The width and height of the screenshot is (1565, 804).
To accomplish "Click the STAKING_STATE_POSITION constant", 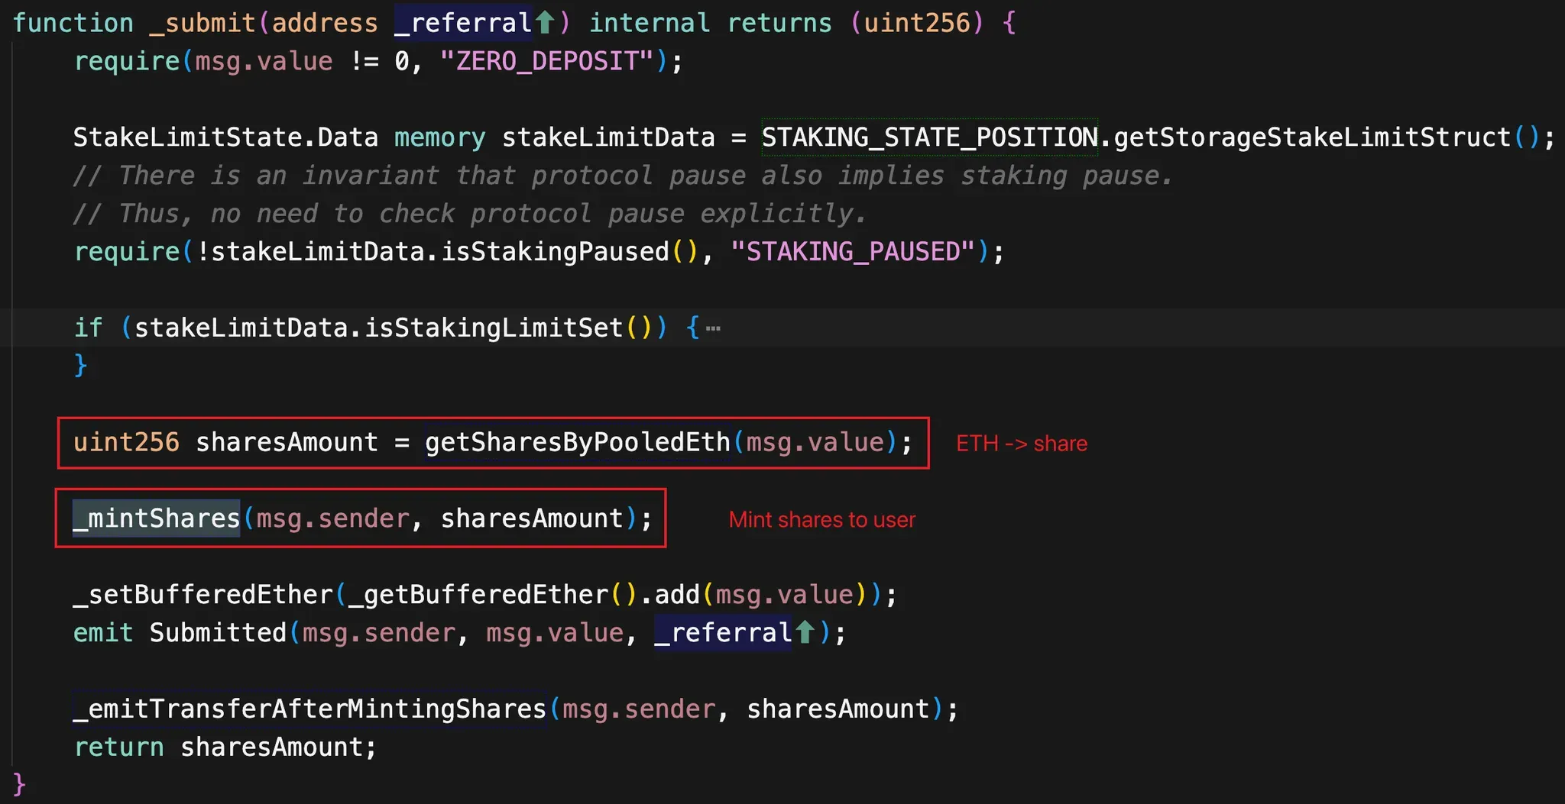I will click(x=930, y=137).
